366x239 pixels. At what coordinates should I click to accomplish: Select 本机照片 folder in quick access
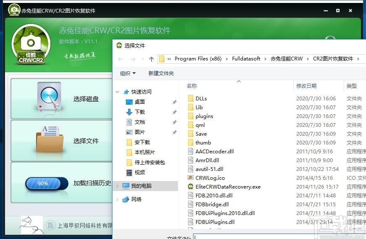click(x=145, y=152)
